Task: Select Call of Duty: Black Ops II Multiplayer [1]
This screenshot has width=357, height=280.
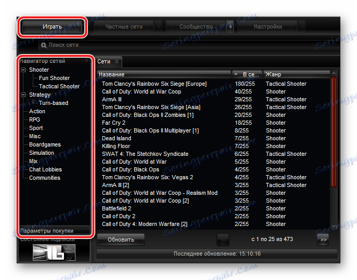Action: pyautogui.click(x=213, y=130)
